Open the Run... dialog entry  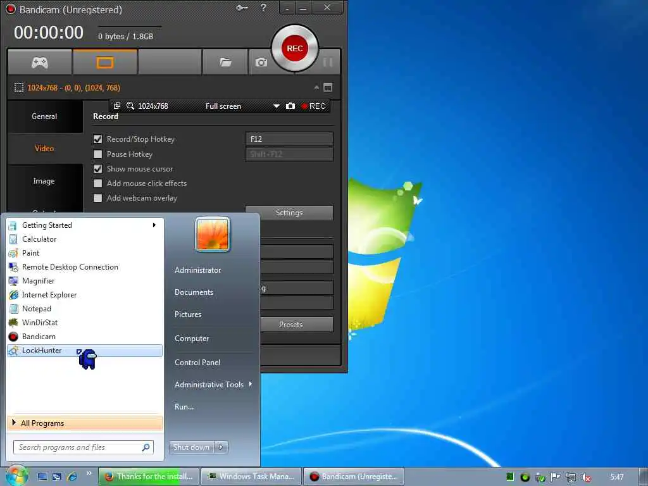(x=184, y=407)
